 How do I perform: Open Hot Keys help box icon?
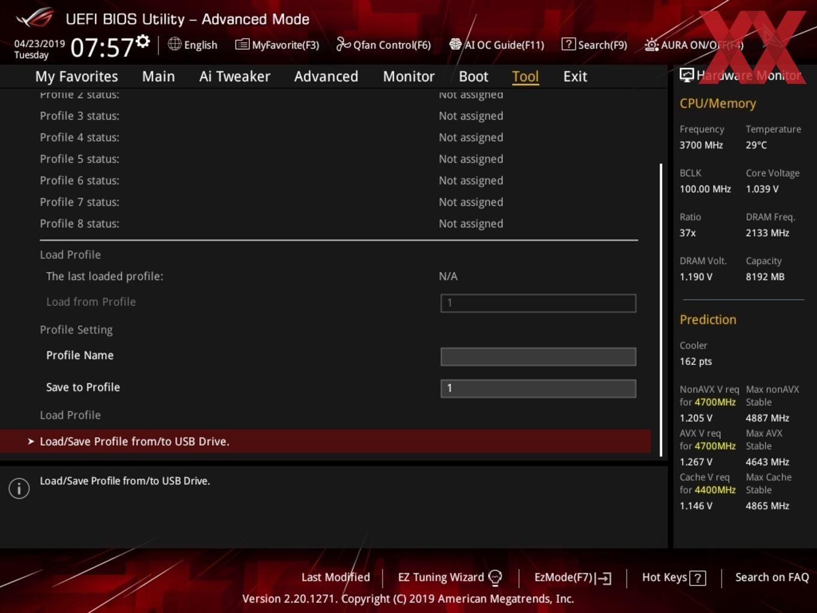[697, 578]
